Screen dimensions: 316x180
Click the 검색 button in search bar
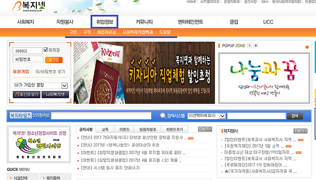(295, 116)
